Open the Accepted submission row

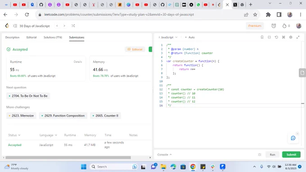78,145
